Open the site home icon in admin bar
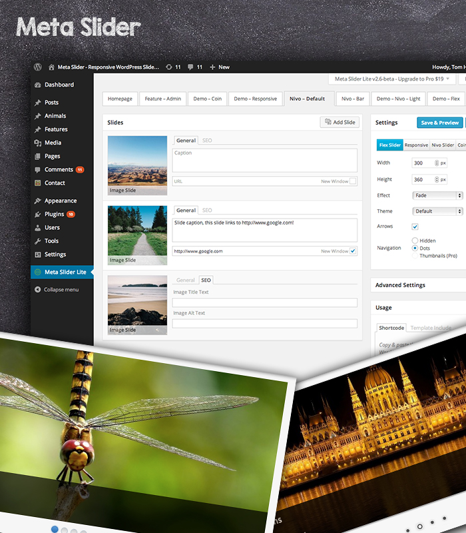The width and height of the screenshot is (466, 533). point(51,67)
